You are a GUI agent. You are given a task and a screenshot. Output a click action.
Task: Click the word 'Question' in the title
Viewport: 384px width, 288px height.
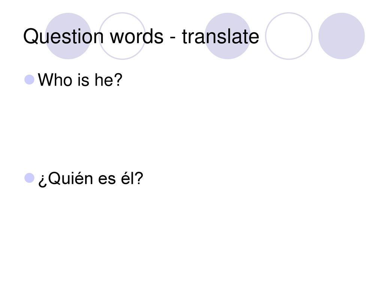pos(63,36)
